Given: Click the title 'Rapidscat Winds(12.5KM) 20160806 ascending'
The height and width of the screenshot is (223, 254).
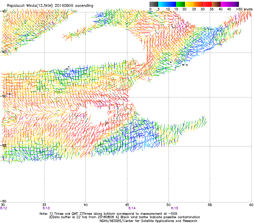Looking at the screenshot, I should [50, 6].
